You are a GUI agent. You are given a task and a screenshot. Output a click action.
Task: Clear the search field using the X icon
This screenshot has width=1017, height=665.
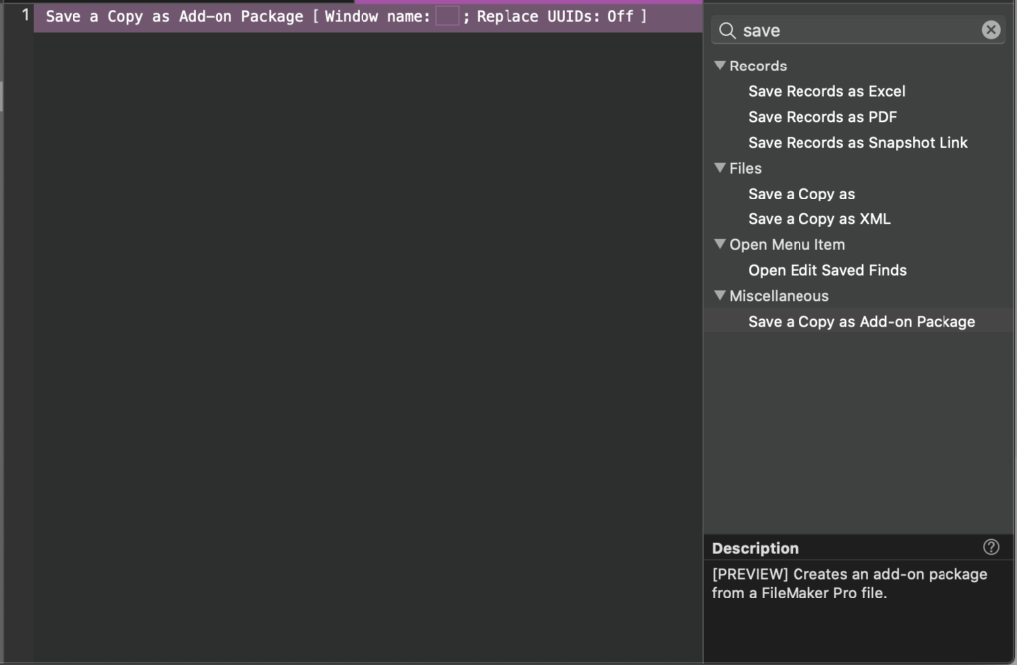990,29
